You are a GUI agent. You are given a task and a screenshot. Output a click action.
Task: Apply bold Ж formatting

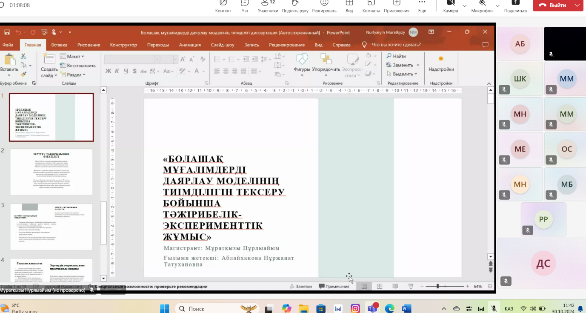108,71
